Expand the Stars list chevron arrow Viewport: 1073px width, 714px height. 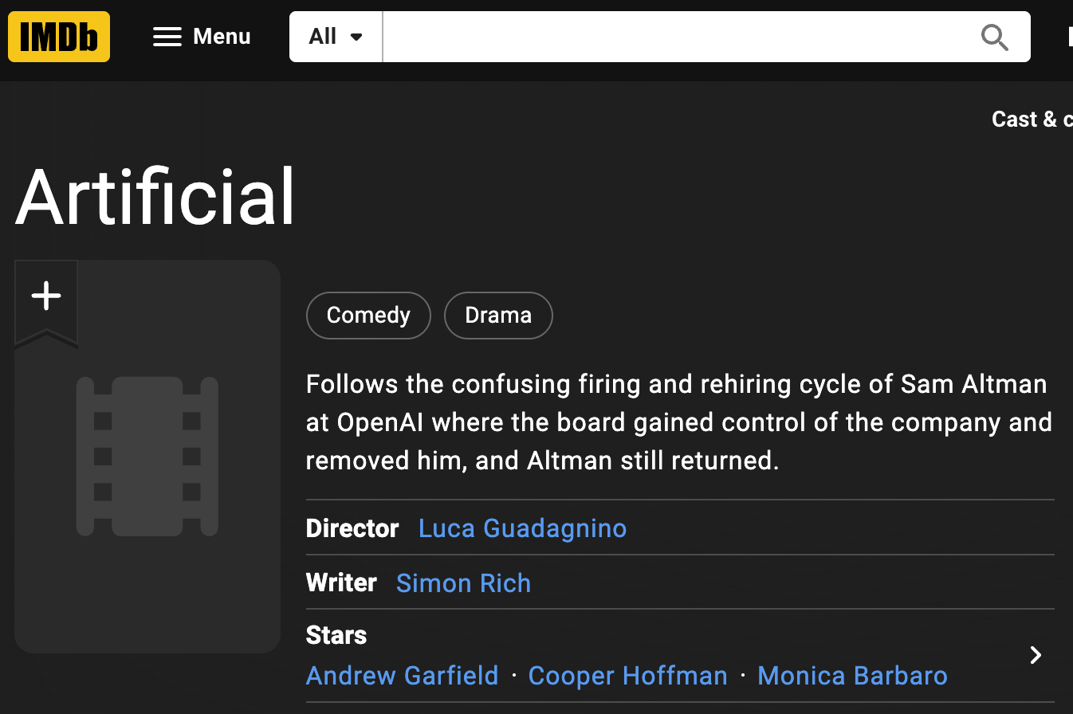[x=1036, y=655]
